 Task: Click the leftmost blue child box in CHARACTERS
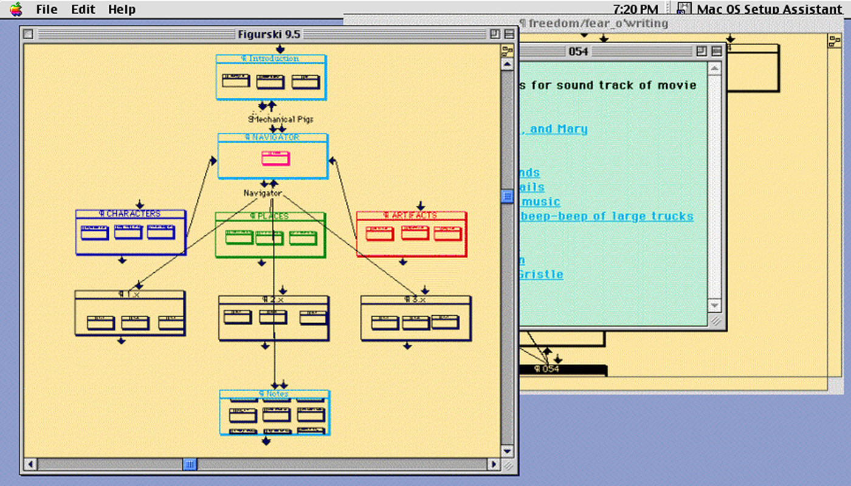click(95, 232)
